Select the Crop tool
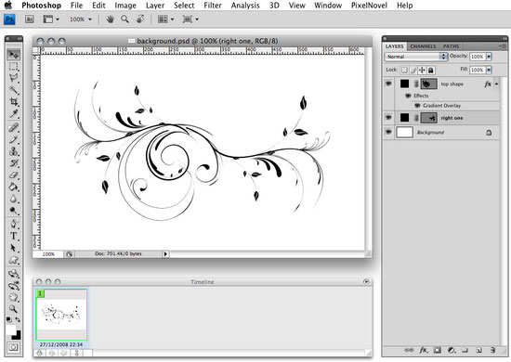The height and width of the screenshot is (362, 511). [x=13, y=101]
